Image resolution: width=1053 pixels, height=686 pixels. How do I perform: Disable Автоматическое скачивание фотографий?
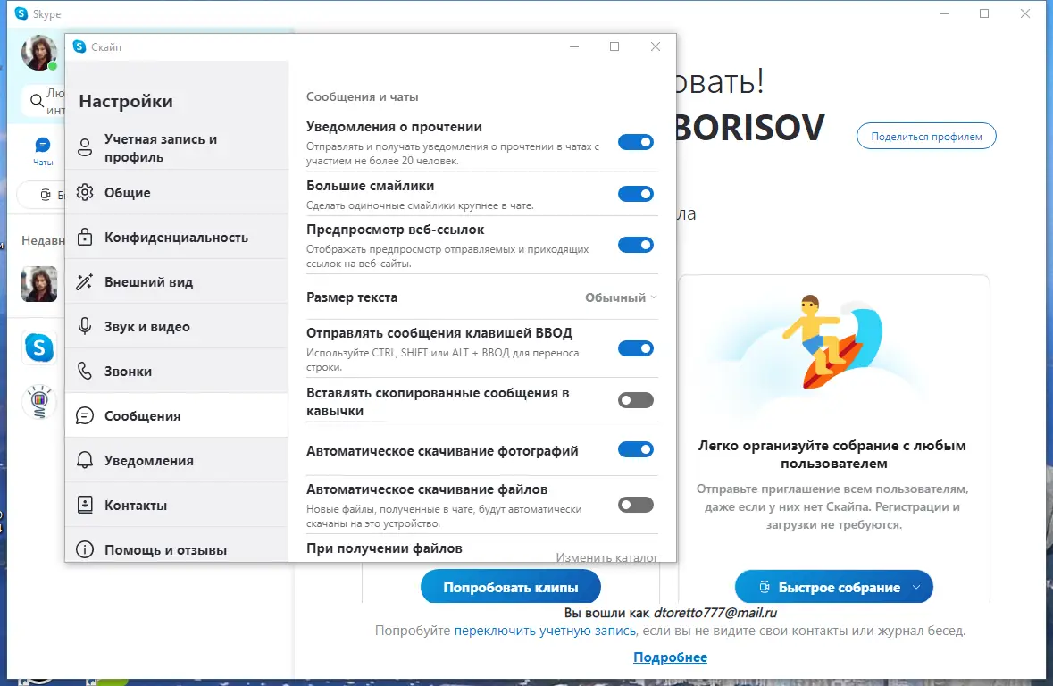[635, 449]
